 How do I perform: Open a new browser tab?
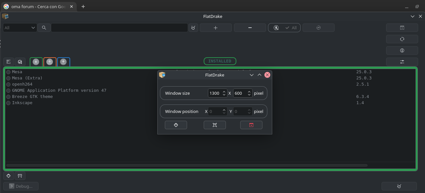(83, 7)
